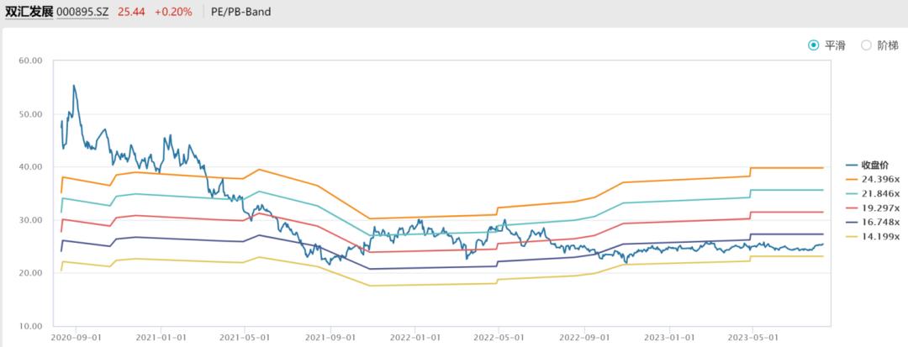Click the red 19.297x legend line marker

coord(851,208)
